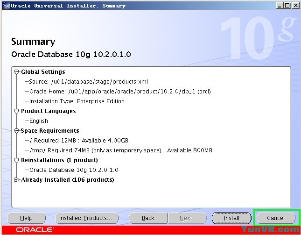Screen dimensions: 301x235
Task: Close the Oracle Universal Installer window
Action: click(296, 6)
